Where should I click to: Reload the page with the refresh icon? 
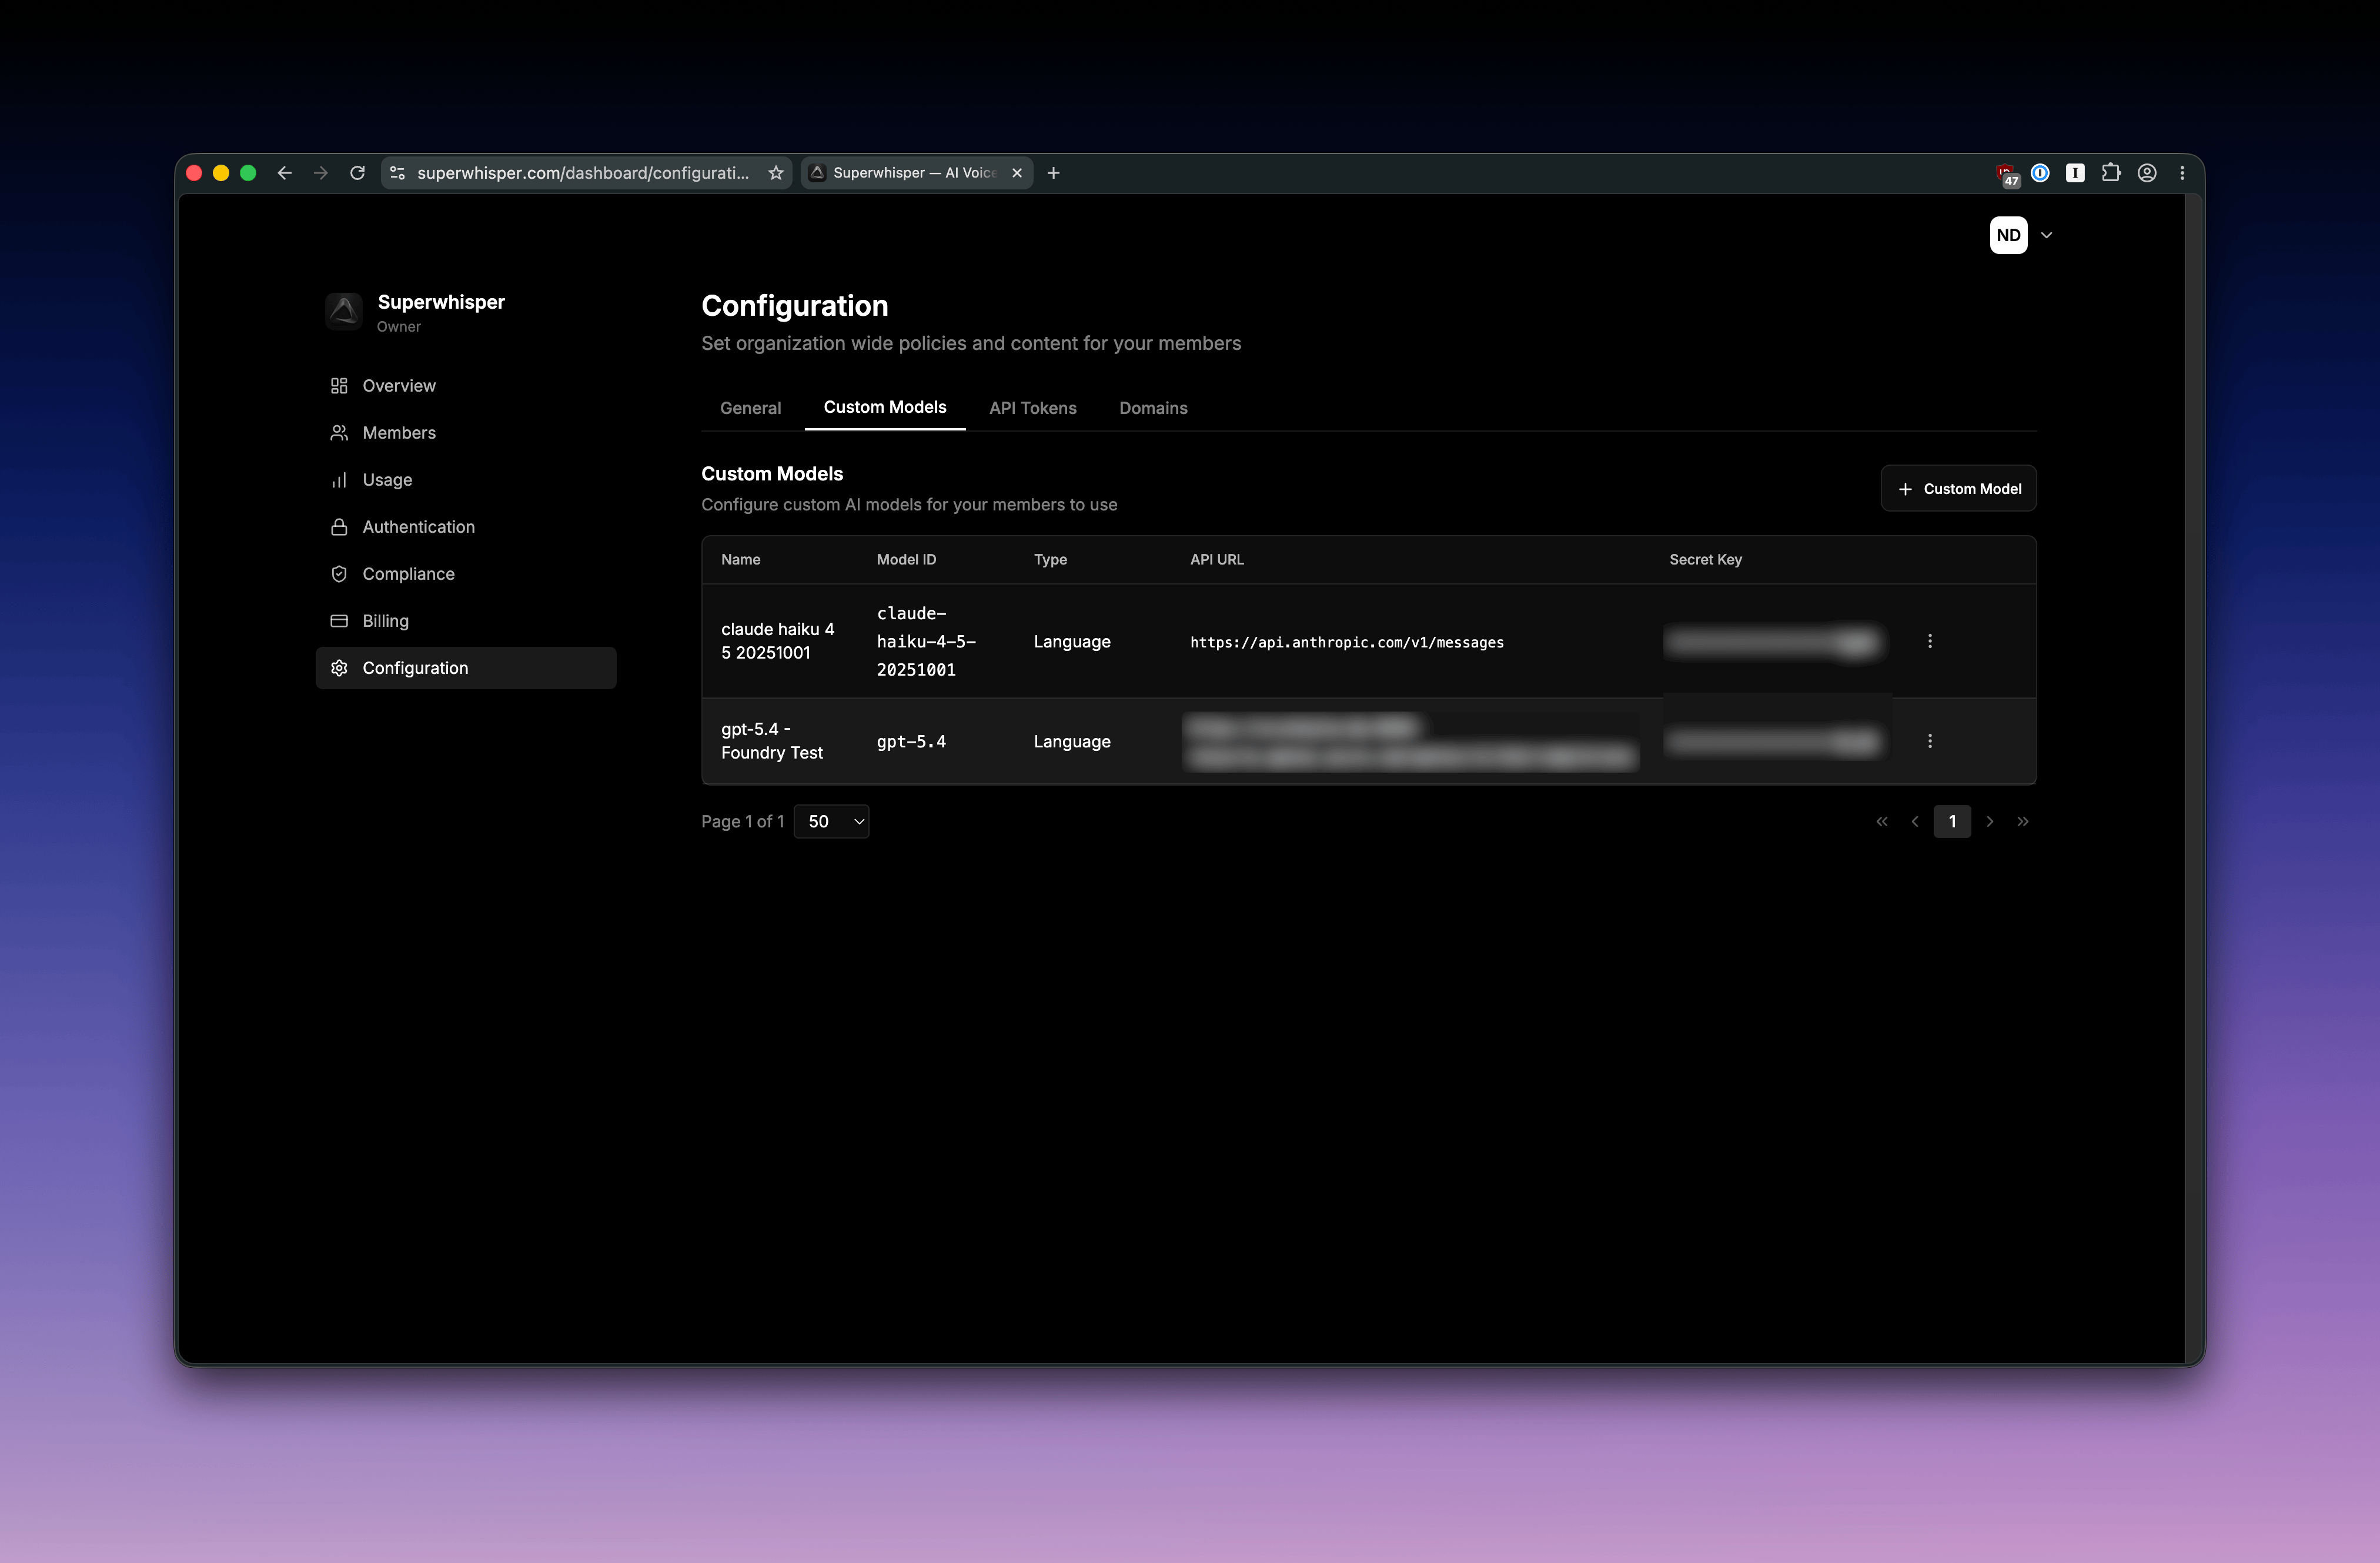click(357, 173)
